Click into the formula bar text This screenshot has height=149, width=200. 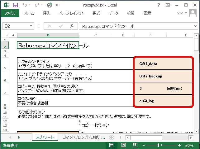click(x=136, y=26)
